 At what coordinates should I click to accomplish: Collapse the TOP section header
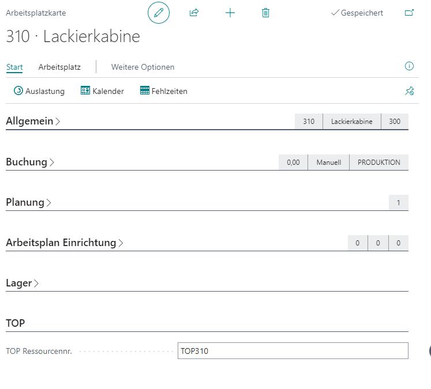[16, 323]
